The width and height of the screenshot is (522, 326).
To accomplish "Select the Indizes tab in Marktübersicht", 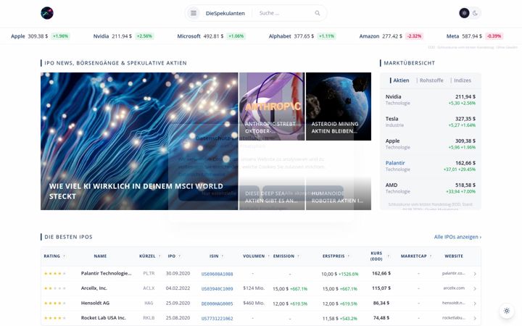I will click(x=463, y=80).
